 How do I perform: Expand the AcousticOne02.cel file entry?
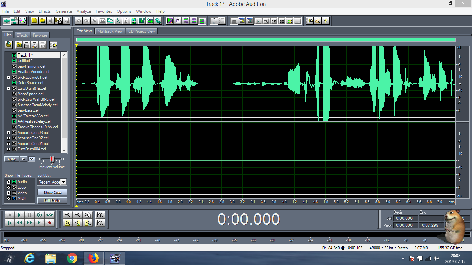point(8,138)
